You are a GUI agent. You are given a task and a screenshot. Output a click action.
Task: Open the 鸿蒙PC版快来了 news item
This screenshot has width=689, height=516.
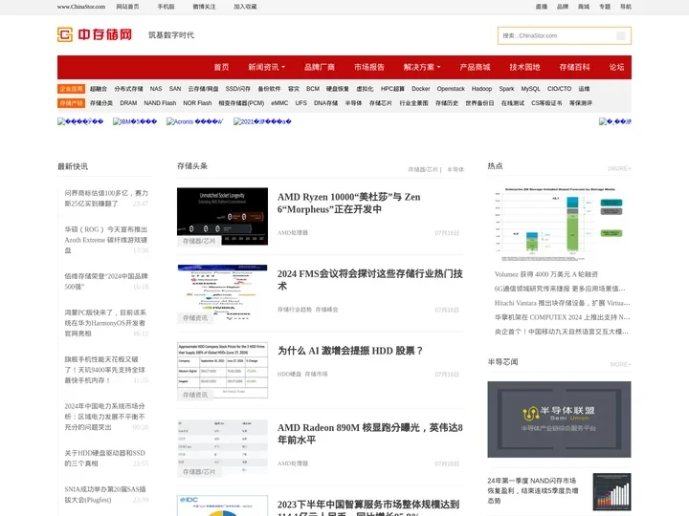click(106, 323)
